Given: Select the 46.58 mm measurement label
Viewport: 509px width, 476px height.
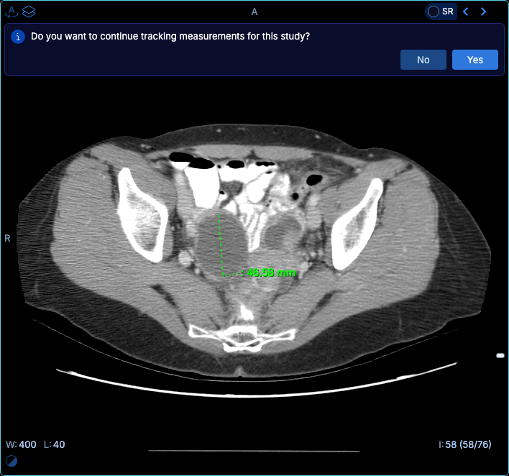Looking at the screenshot, I should click(271, 273).
